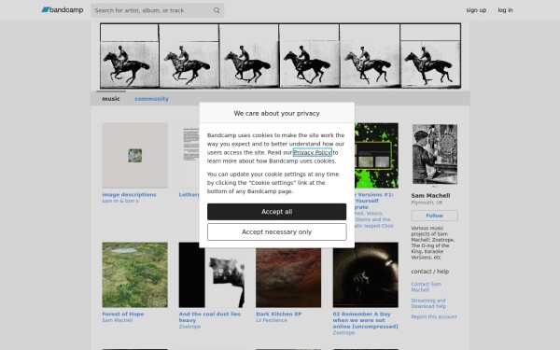Click 'Lil Pestilence' artist text under Dark Kitchen EP
Viewport: 560px width, 350px height.
click(271, 320)
